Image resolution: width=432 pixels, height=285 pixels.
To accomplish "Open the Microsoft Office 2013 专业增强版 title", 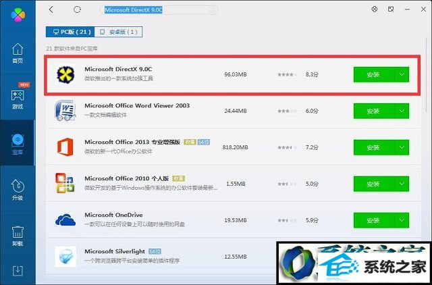I will click(x=132, y=142).
